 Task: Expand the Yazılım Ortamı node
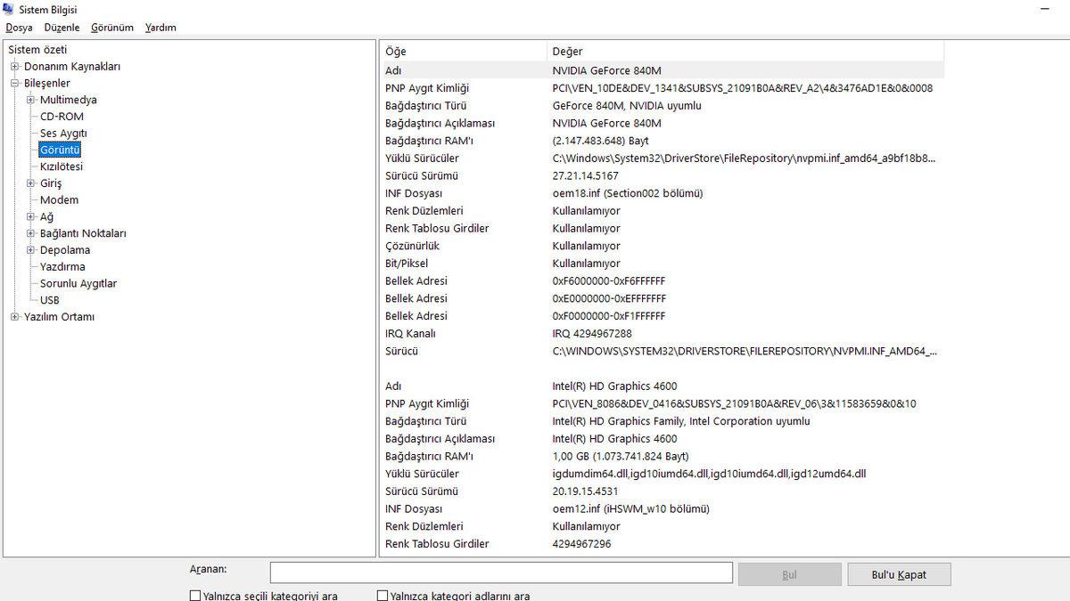[14, 317]
